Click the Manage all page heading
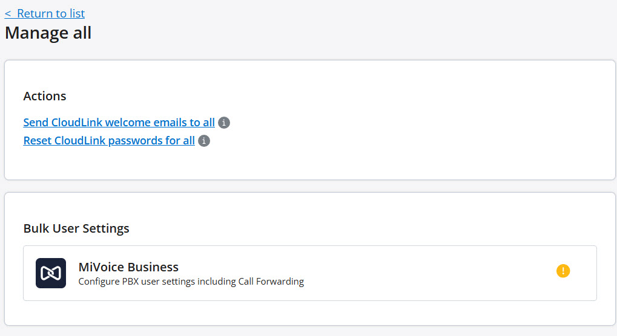This screenshot has width=617, height=336. (x=48, y=33)
